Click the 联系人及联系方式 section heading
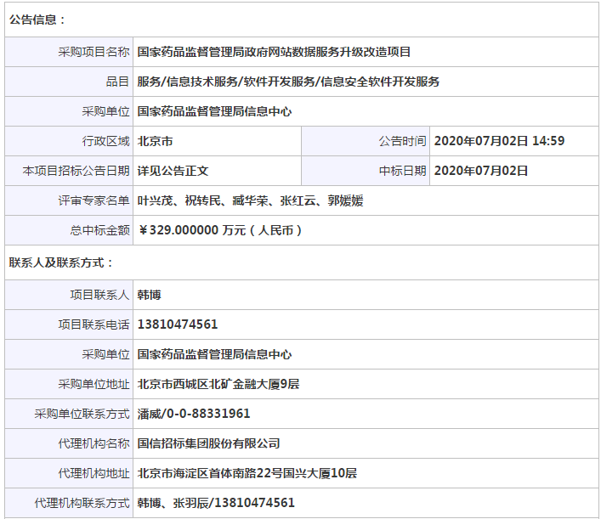Screen dimensions: 601x519 61,262
